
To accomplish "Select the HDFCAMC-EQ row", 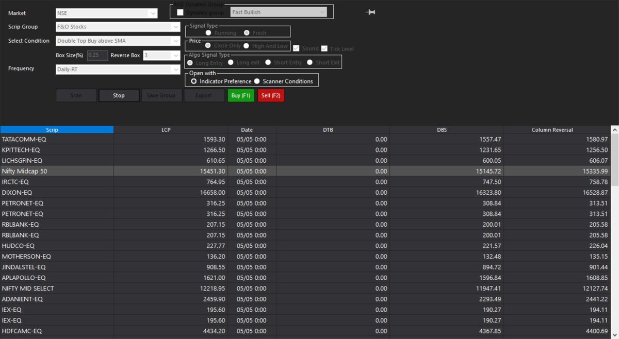I will 305,331.
